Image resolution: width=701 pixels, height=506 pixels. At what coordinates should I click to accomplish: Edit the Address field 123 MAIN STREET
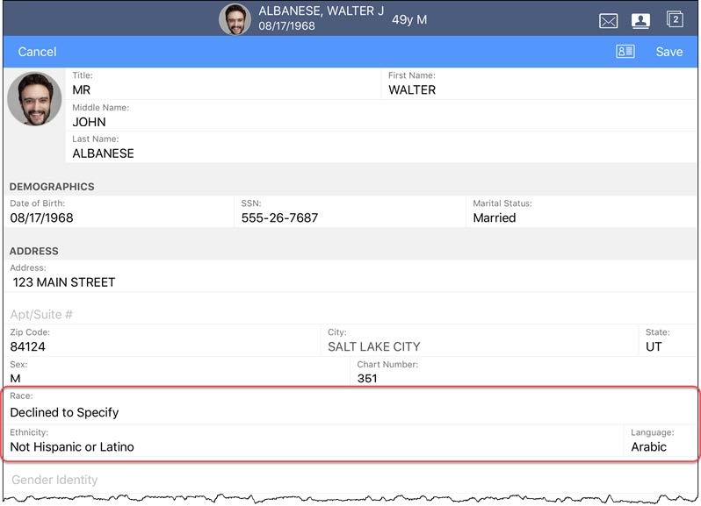click(x=350, y=276)
